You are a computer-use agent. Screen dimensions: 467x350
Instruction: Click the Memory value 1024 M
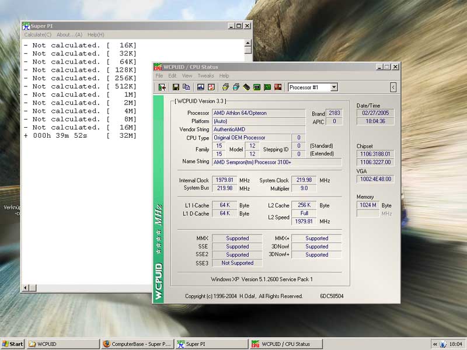click(x=368, y=205)
